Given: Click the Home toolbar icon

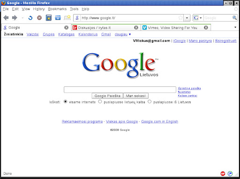Looking at the screenshot, I should 58,18.
